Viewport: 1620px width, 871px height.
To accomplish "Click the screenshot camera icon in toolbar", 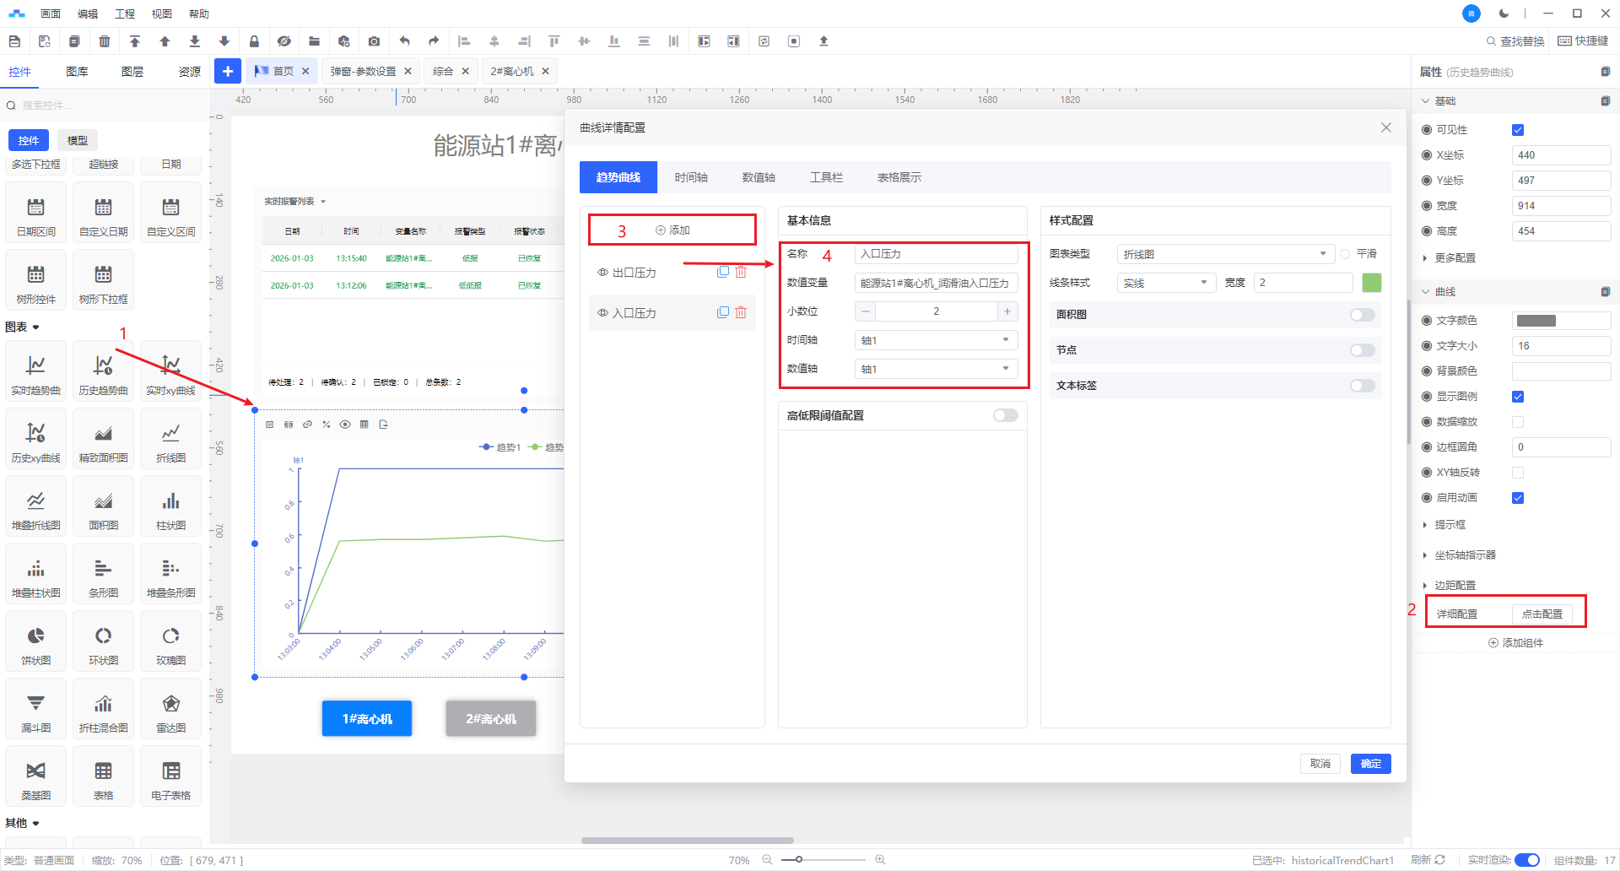I will tap(374, 41).
